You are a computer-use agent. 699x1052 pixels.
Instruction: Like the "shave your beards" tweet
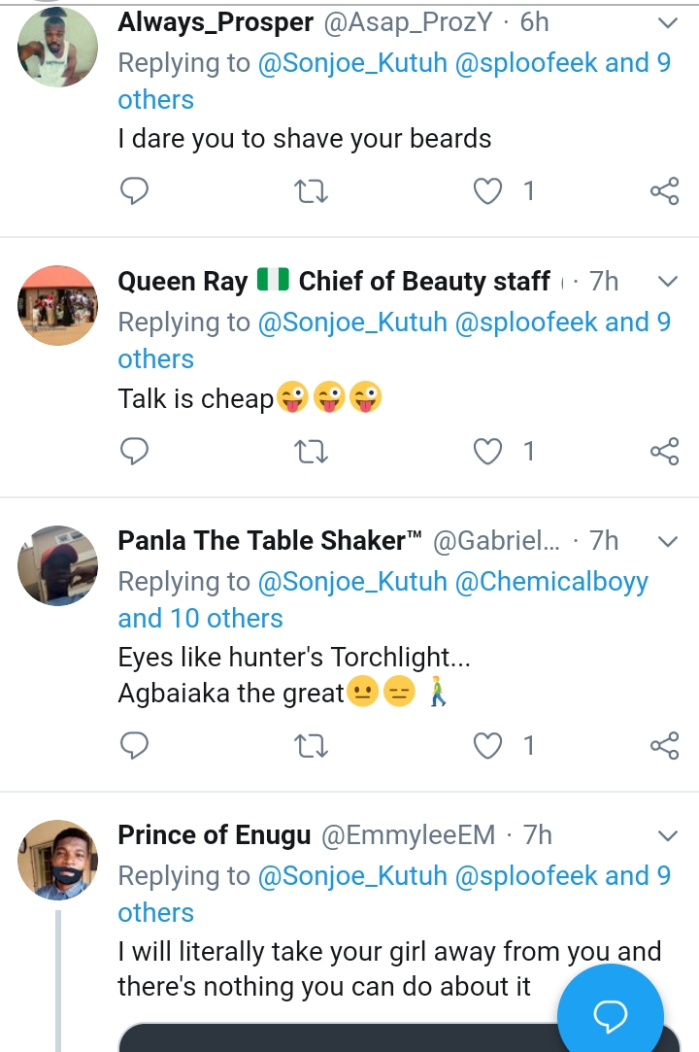click(x=487, y=191)
